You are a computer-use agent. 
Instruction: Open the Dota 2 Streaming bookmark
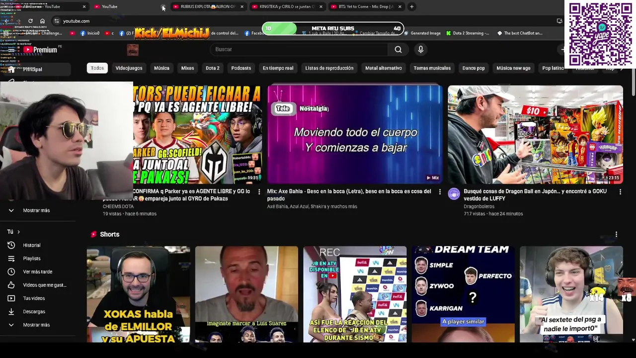(x=468, y=33)
